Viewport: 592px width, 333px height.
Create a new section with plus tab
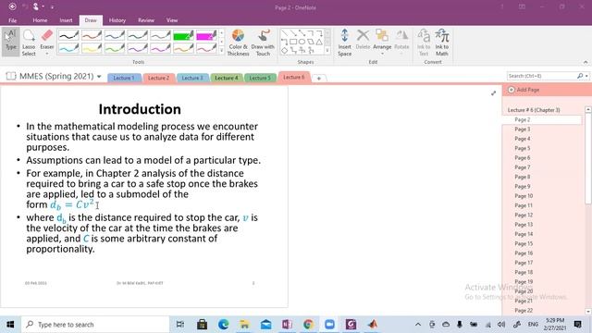(319, 78)
